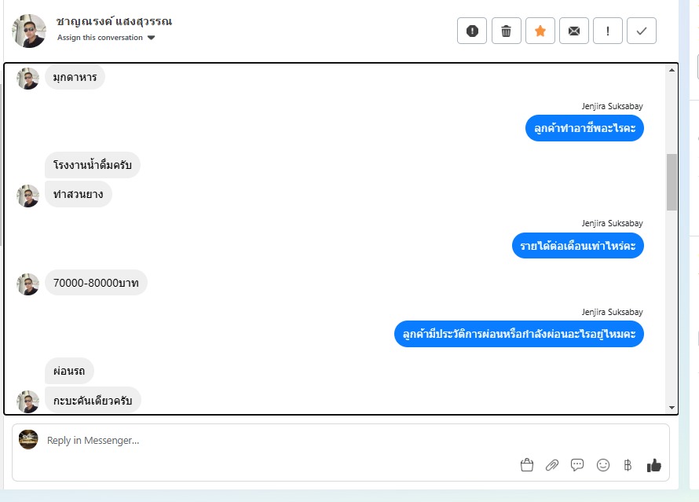Screen dimensions: 699x502
Task: Open customer profile photo in header
Action: coord(29,31)
